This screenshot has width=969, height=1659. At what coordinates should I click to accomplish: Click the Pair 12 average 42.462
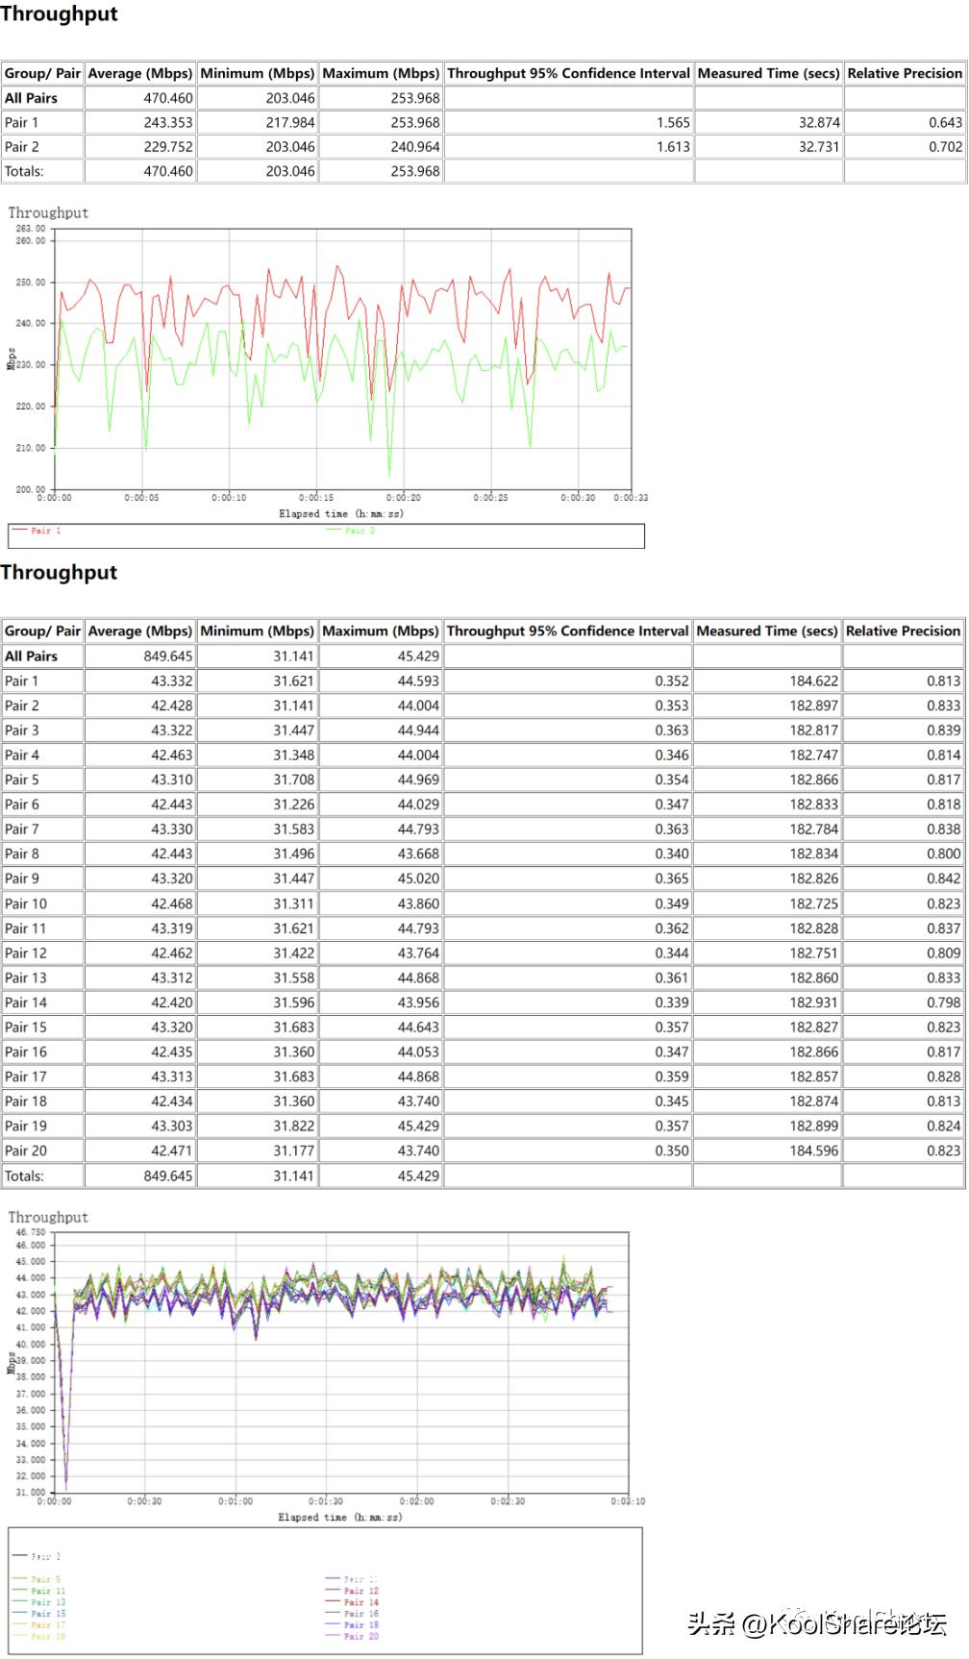(172, 953)
